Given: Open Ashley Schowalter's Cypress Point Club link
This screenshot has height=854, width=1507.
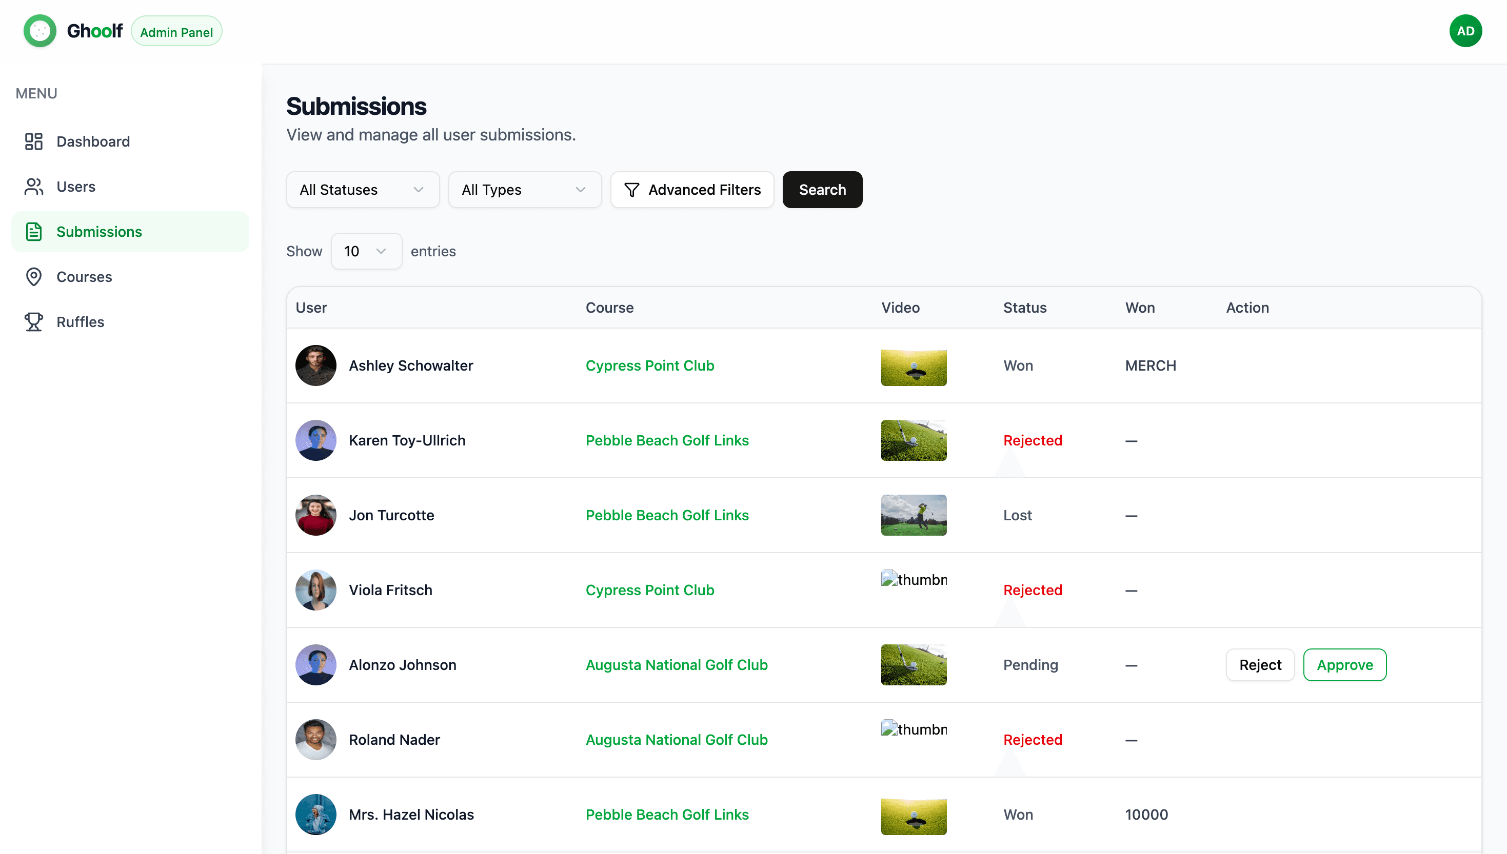Looking at the screenshot, I should pos(649,365).
